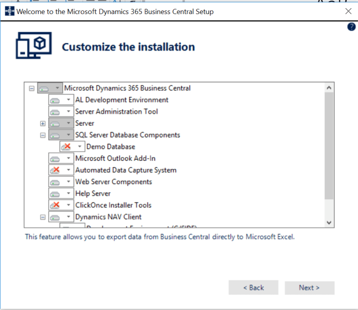The image size is (358, 310).
Task: Open install option dropdown for Microsoft Outlook Add-In
Action: coord(68,158)
